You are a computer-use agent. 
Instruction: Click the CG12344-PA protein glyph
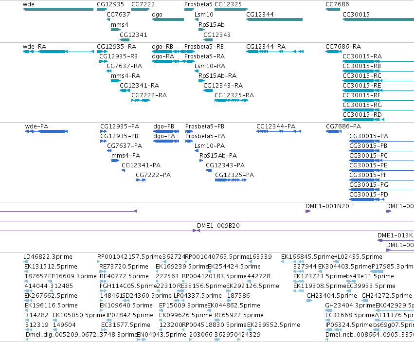(279, 131)
